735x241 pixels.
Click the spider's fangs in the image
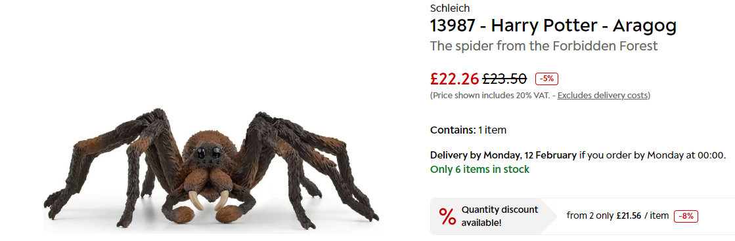210,200
